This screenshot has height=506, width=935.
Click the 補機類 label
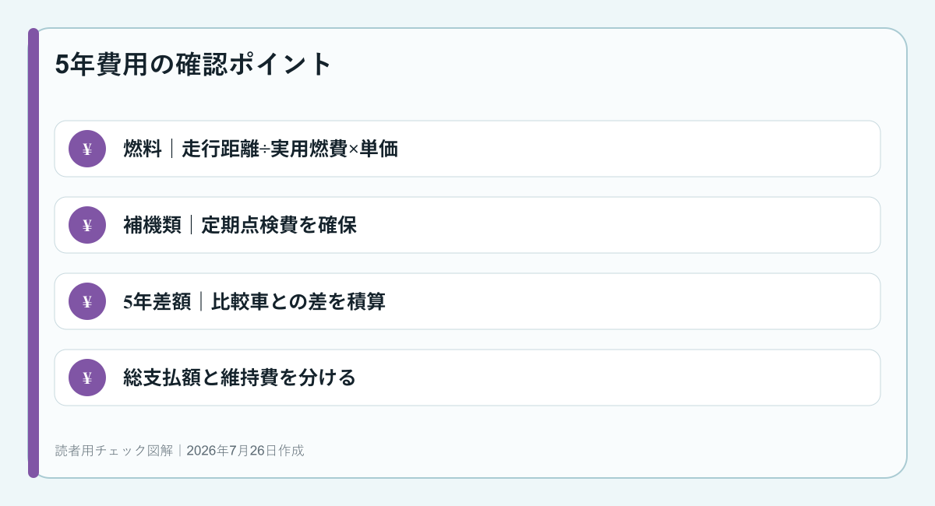pos(152,225)
